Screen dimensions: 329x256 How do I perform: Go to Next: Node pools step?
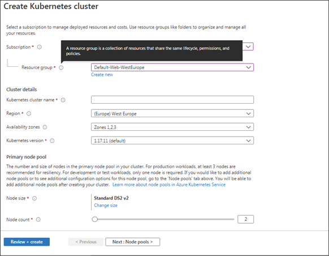pos(133,242)
